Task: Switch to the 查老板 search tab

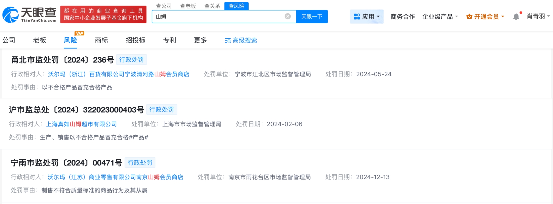Action: (188, 6)
